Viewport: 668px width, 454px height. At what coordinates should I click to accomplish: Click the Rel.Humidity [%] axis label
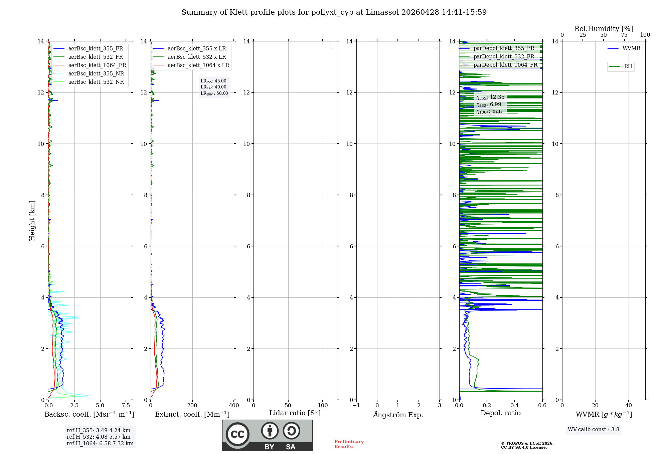[x=604, y=29]
